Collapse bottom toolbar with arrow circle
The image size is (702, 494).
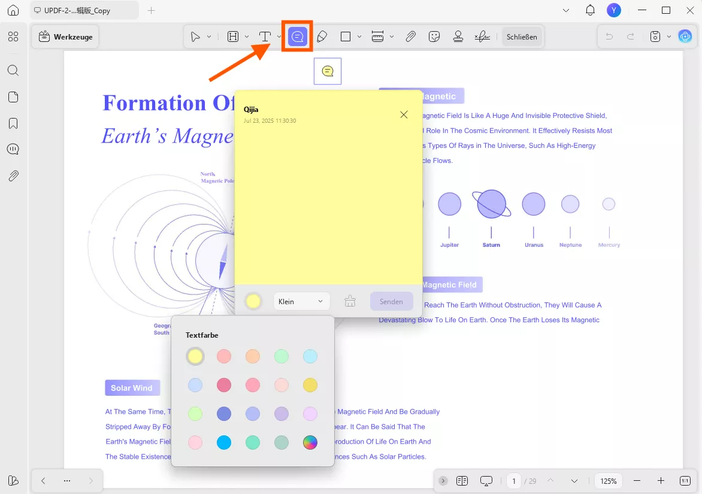coord(443,481)
